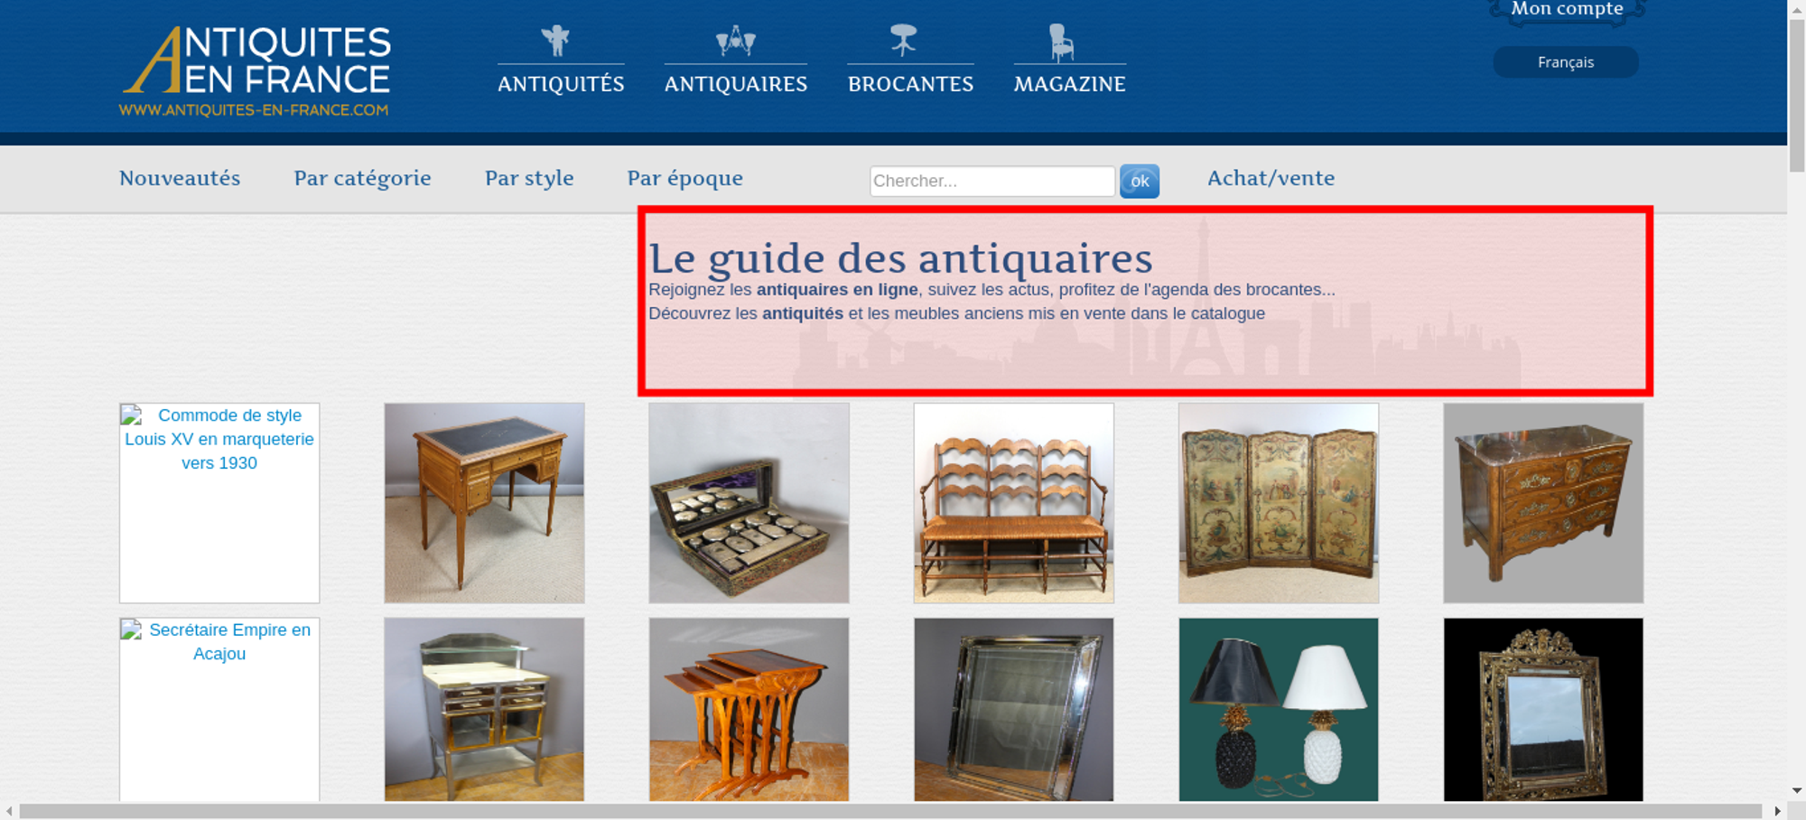Image resolution: width=1806 pixels, height=820 pixels.
Task: Click the scales icon above Antiquaires
Action: click(x=735, y=41)
